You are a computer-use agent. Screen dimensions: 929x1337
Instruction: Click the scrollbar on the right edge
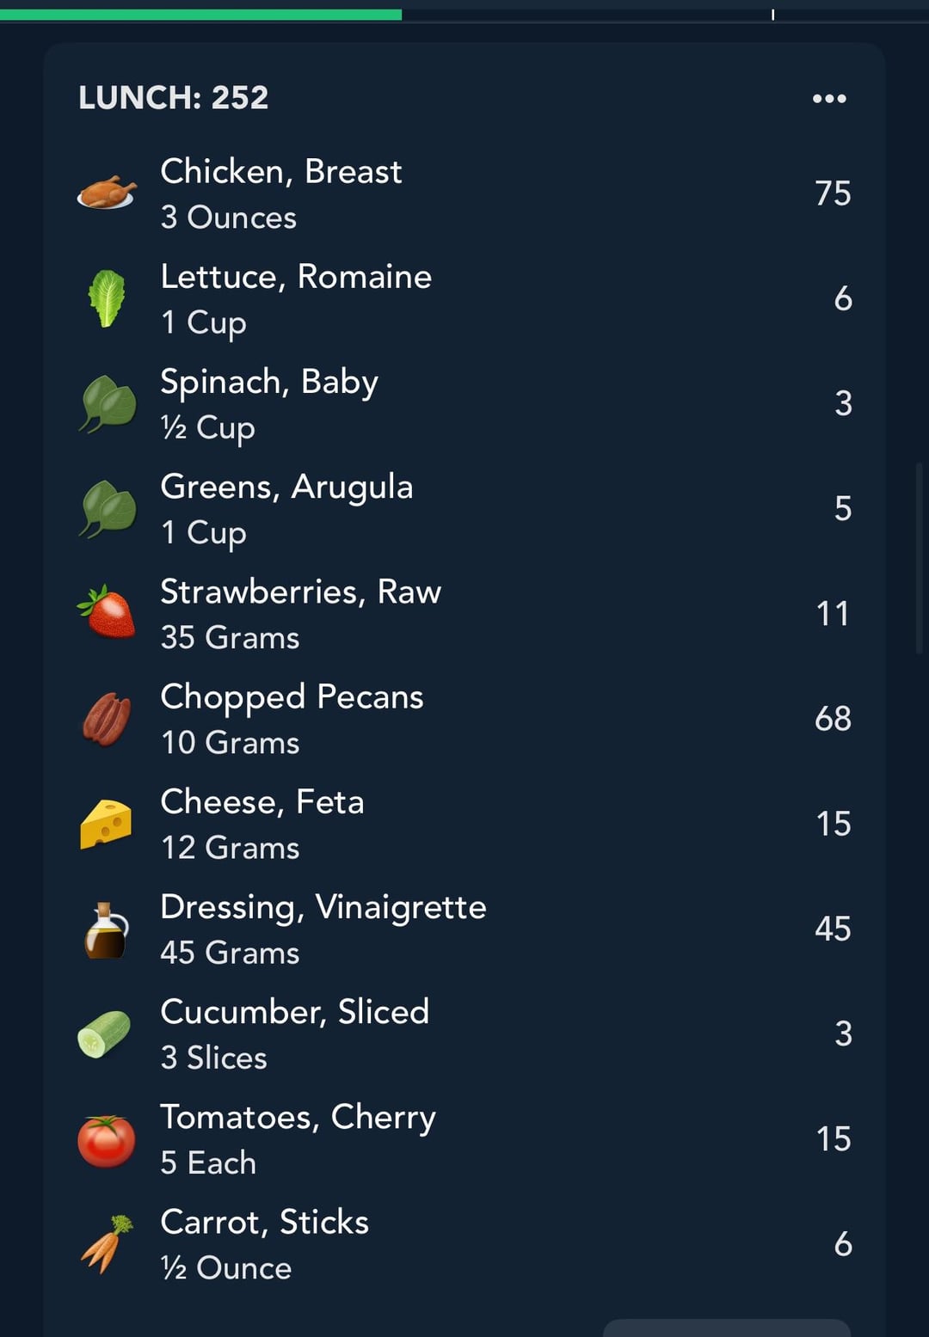pos(920,559)
